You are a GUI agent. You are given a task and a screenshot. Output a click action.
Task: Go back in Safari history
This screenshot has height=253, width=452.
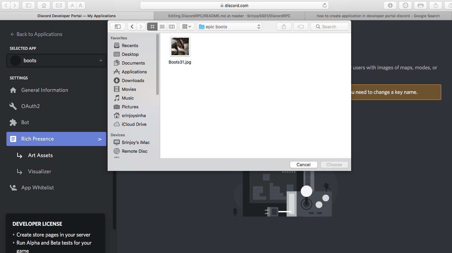coord(6,5)
